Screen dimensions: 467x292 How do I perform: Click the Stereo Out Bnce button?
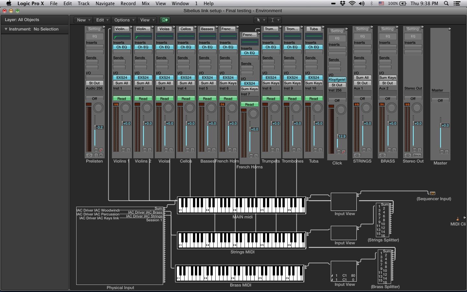[x=417, y=155]
